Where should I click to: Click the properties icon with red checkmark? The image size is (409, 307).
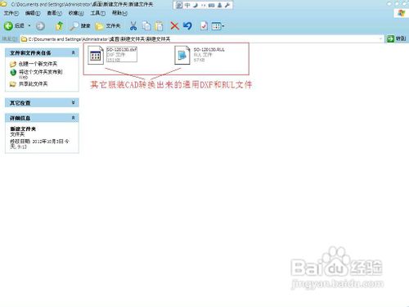coord(204,26)
